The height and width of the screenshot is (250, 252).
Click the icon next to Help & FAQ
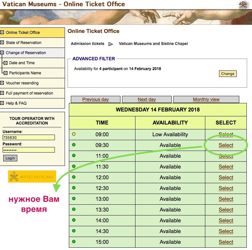2,103
